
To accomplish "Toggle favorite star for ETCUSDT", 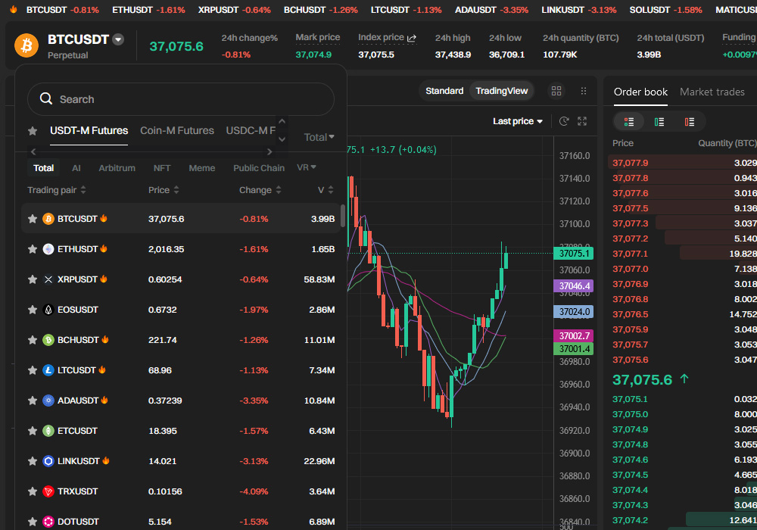I will pyautogui.click(x=33, y=431).
